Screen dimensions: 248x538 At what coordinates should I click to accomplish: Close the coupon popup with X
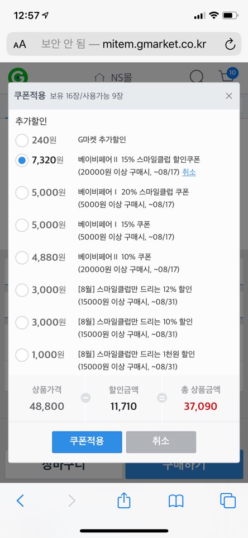pyautogui.click(x=229, y=96)
